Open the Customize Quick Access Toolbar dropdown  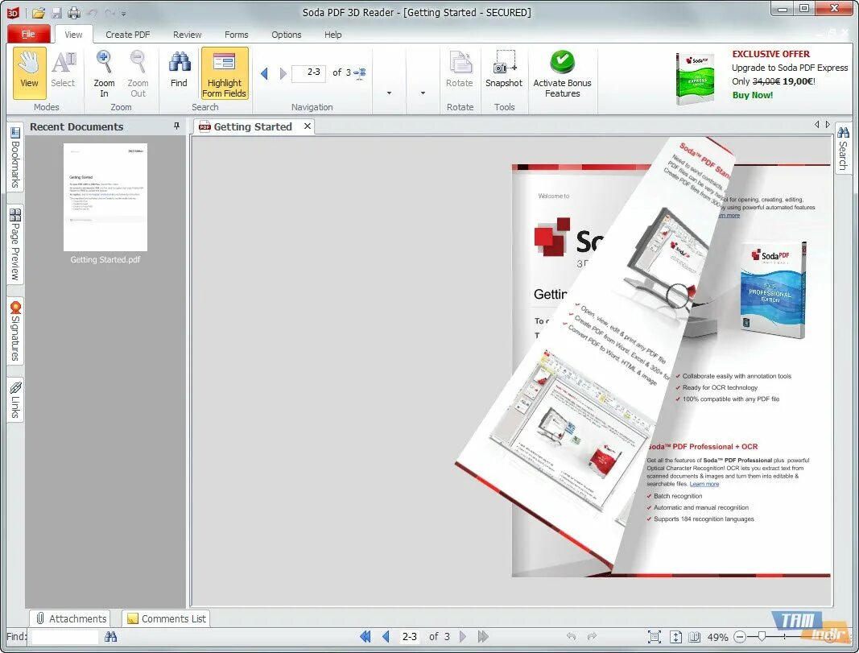(x=124, y=14)
